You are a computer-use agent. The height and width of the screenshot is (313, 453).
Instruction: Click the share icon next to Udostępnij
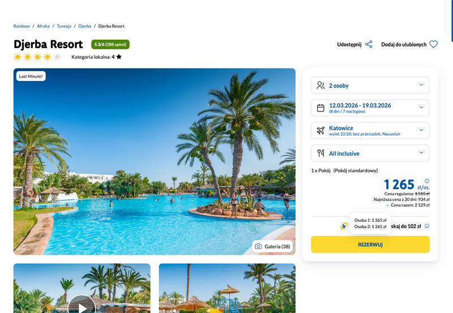coord(369,45)
